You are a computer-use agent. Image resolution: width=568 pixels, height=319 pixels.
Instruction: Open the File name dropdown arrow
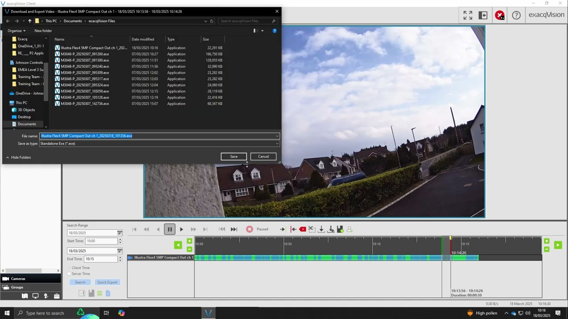tap(277, 136)
